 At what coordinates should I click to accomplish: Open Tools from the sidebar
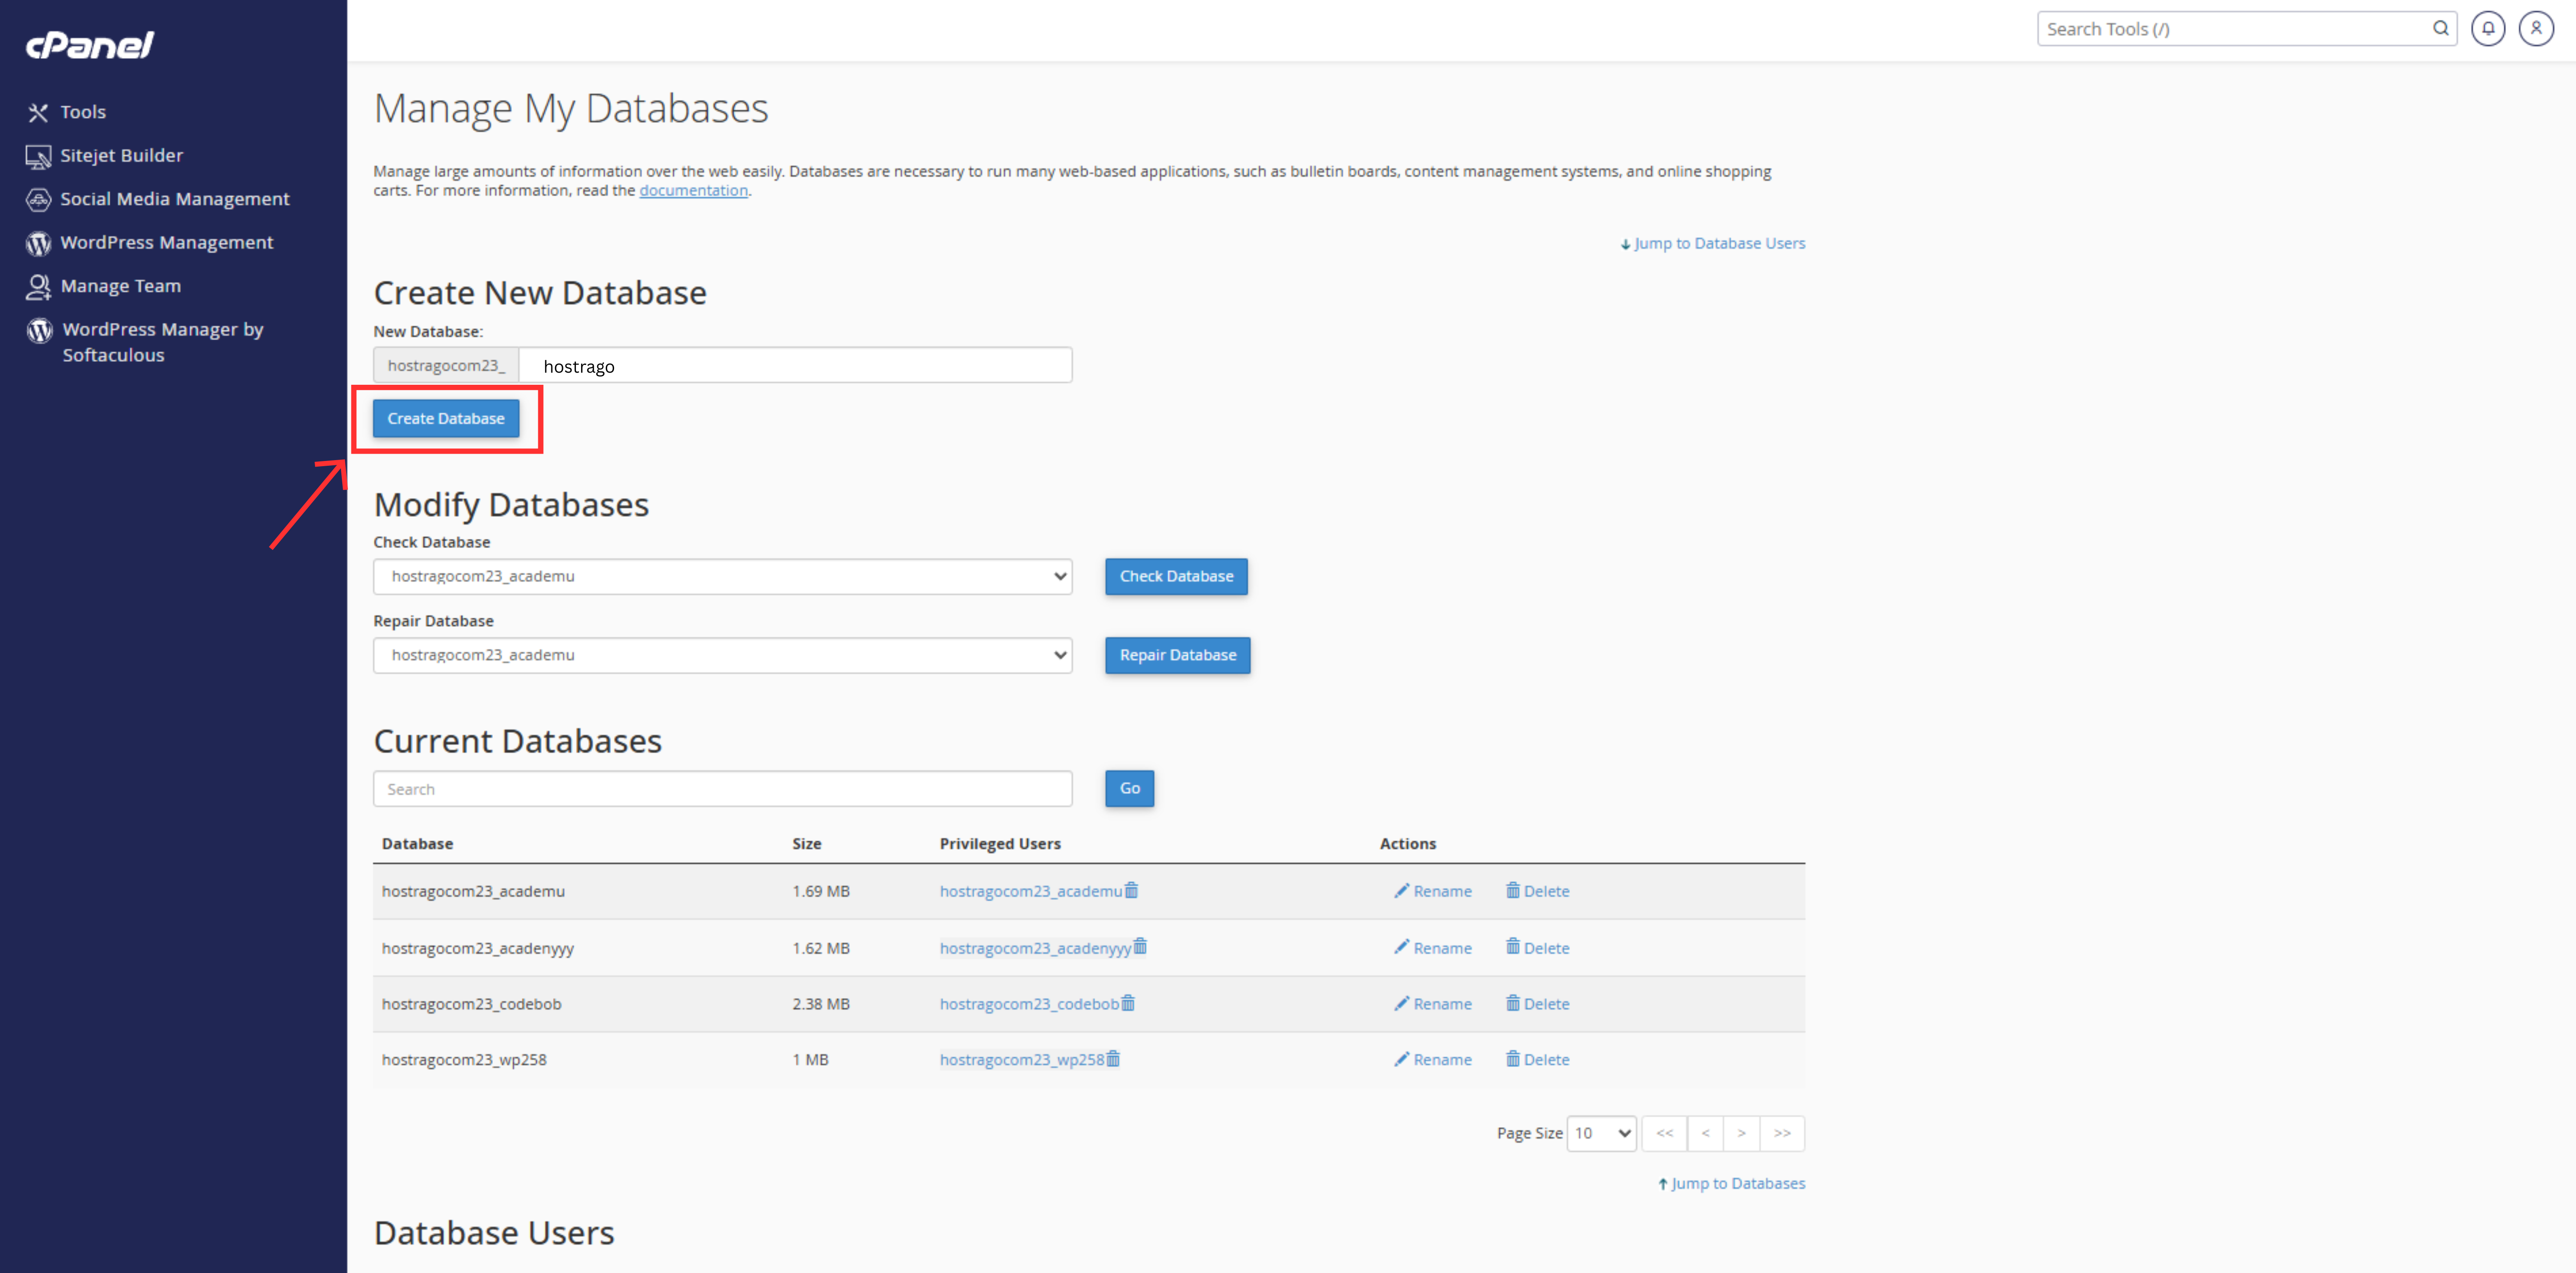click(67, 112)
